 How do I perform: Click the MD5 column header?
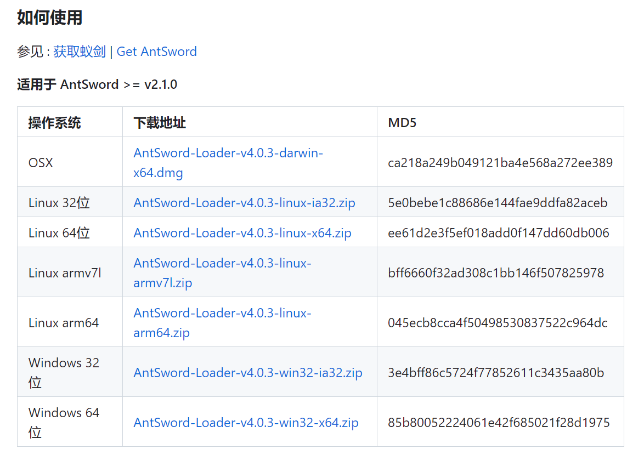[402, 122]
